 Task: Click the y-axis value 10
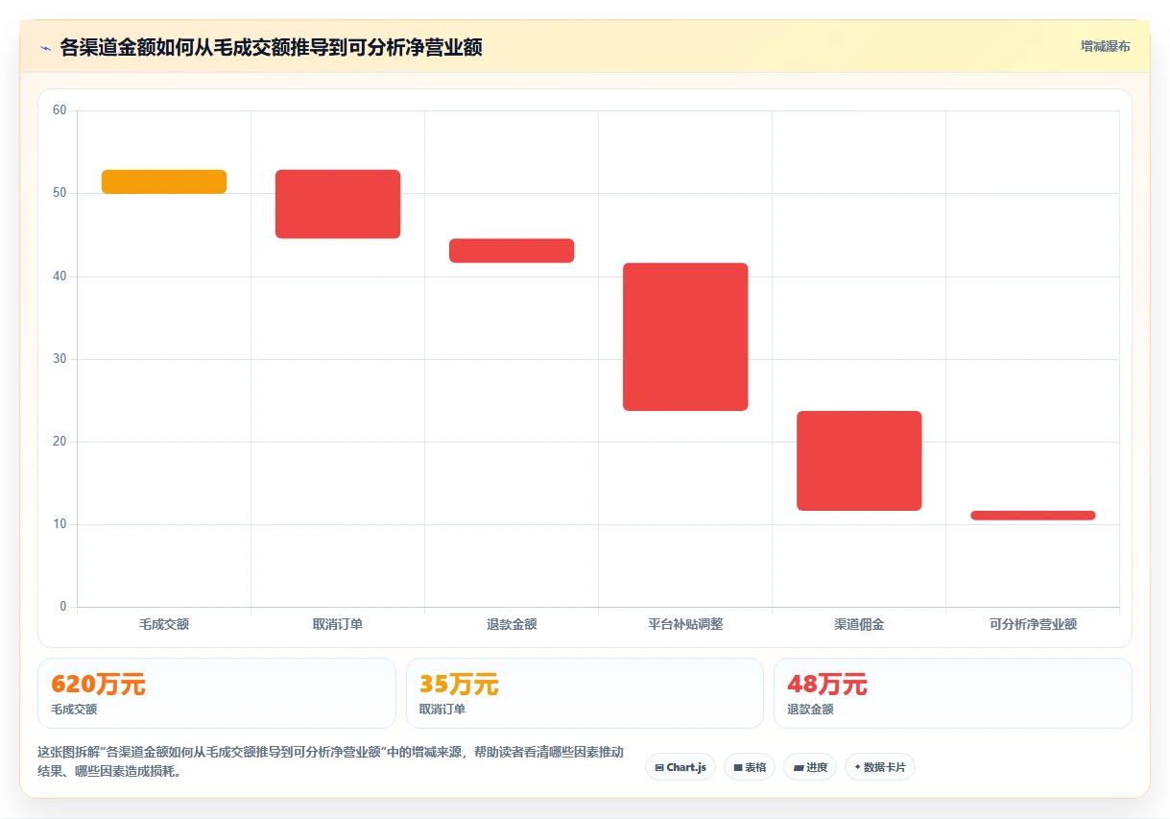[x=60, y=524]
